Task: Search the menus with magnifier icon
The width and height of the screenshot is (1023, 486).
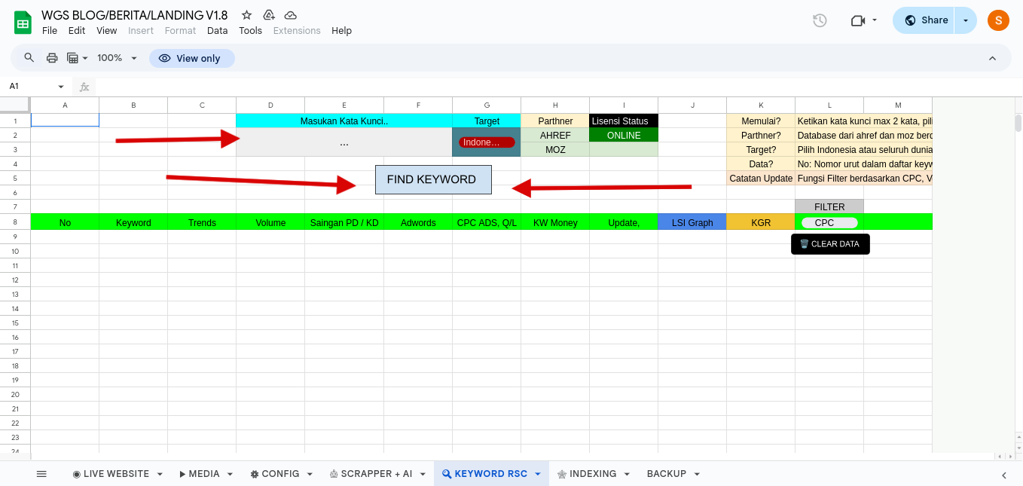Action: (x=29, y=58)
